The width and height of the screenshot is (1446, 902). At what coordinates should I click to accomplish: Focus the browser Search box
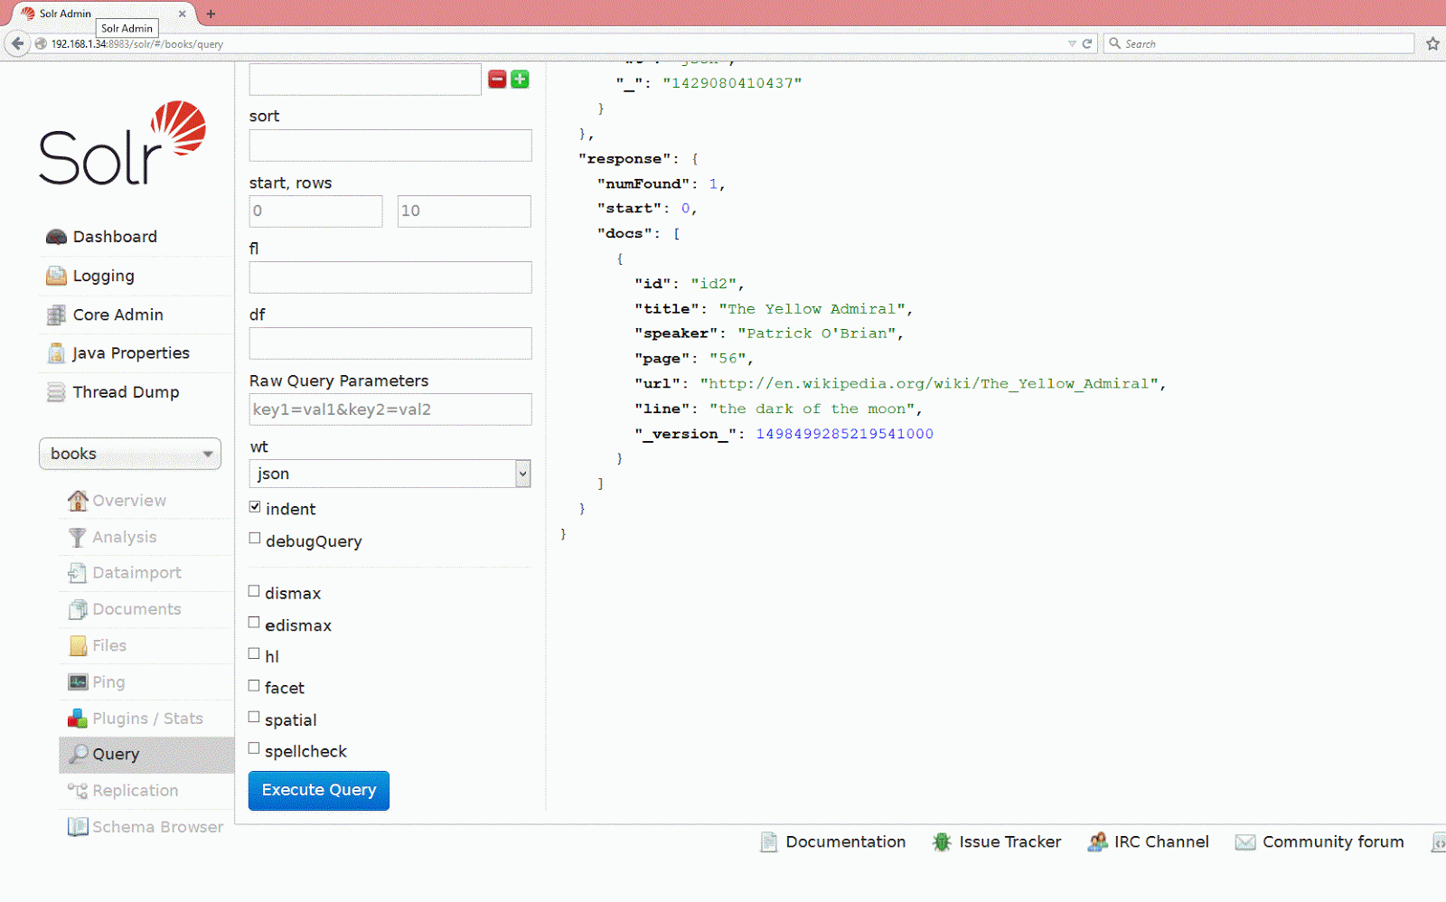1259,43
